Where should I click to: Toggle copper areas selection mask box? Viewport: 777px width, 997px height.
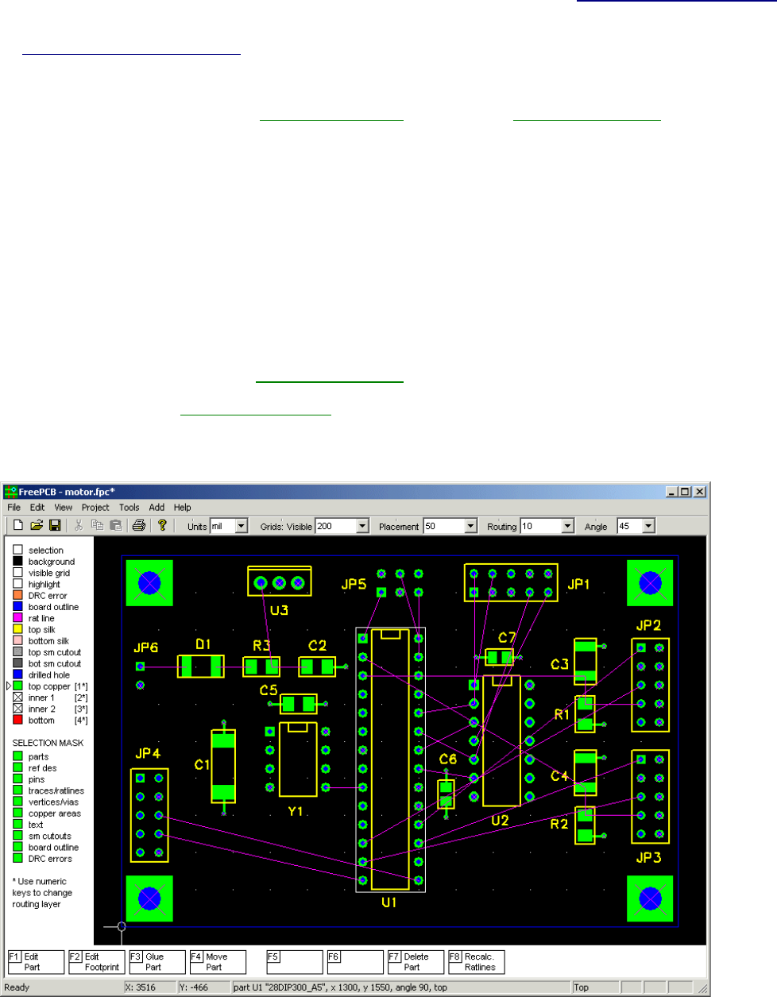[x=18, y=813]
